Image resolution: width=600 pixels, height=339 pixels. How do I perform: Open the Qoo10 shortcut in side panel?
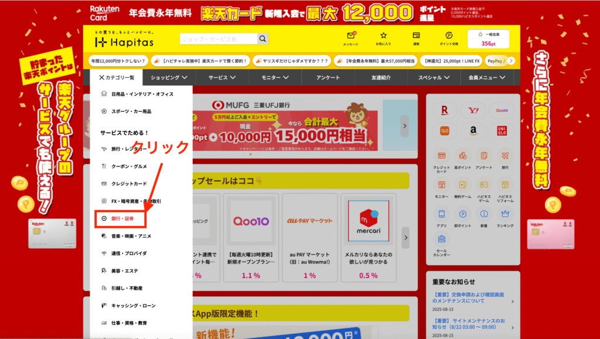(x=502, y=111)
